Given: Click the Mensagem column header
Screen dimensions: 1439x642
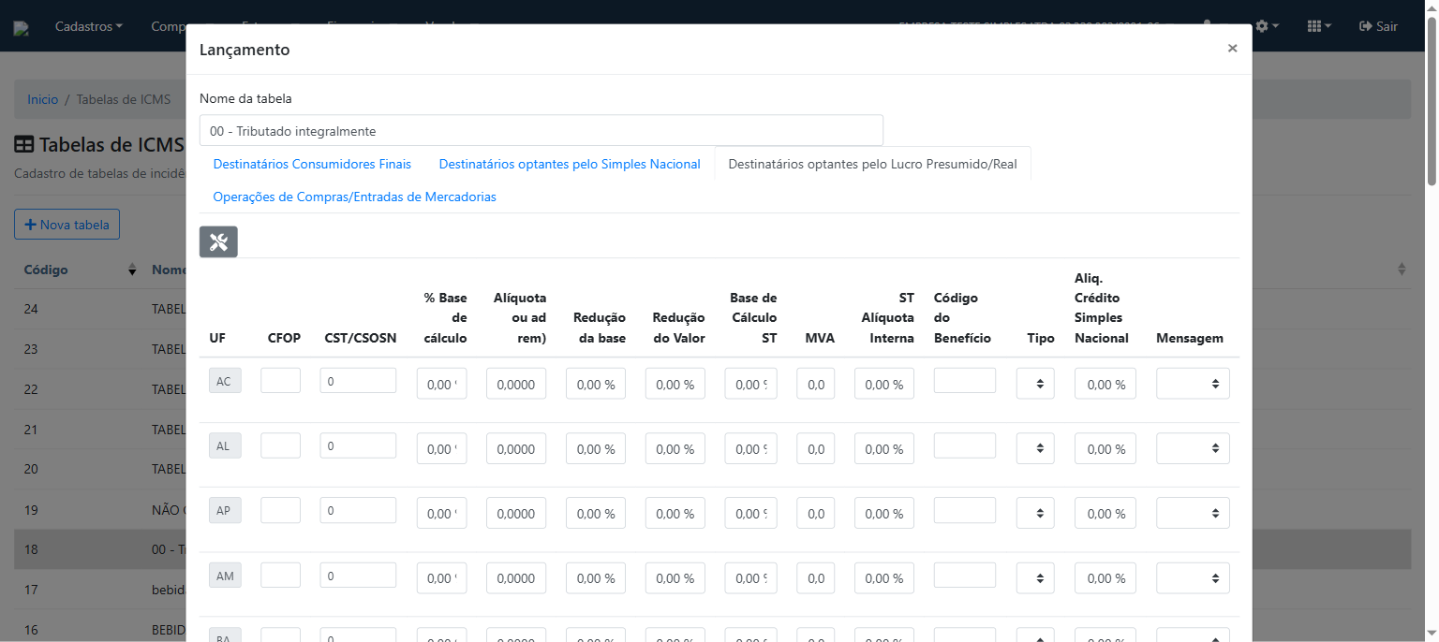Looking at the screenshot, I should point(1190,338).
